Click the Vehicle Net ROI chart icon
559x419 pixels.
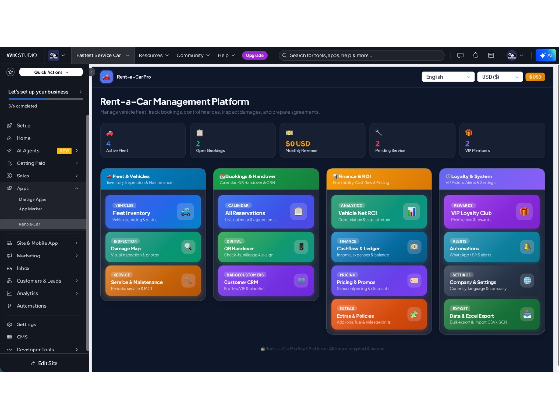411,212
